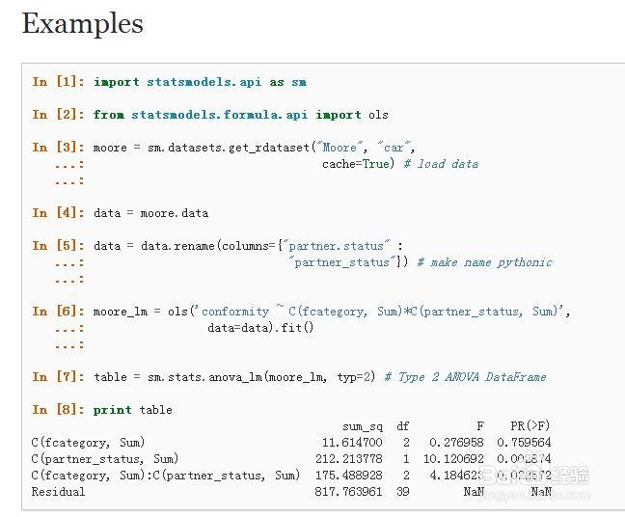Viewport: 625px width, 517px height.
Task: Click the 'data = moore.data' line
Action: coord(150,213)
